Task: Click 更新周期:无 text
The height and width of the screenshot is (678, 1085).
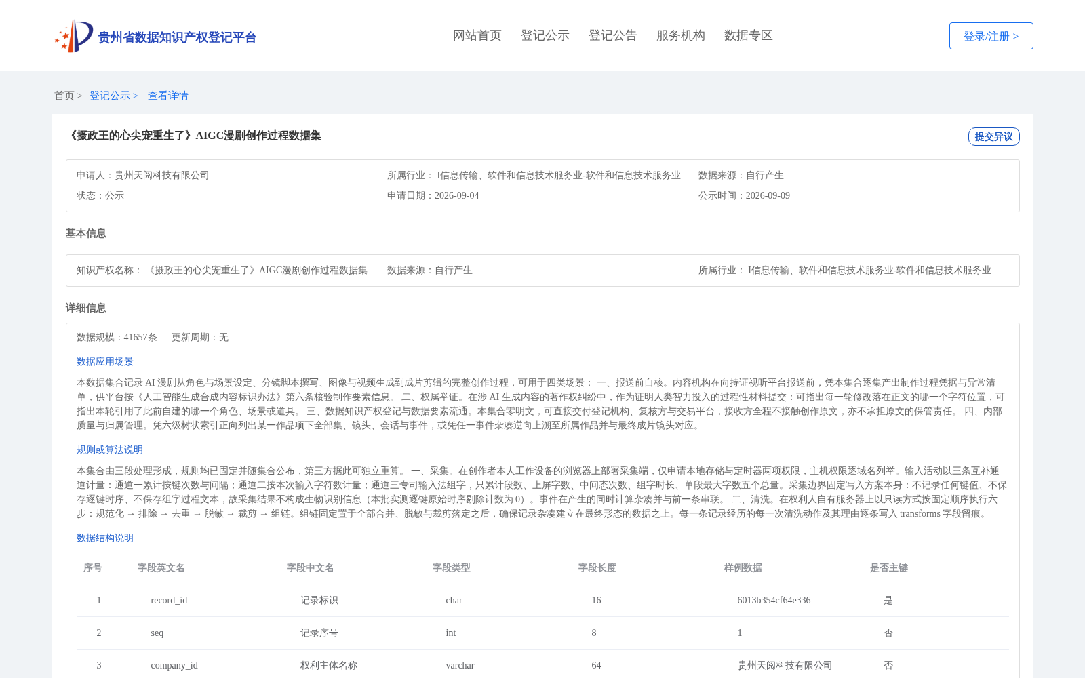Action: (200, 337)
